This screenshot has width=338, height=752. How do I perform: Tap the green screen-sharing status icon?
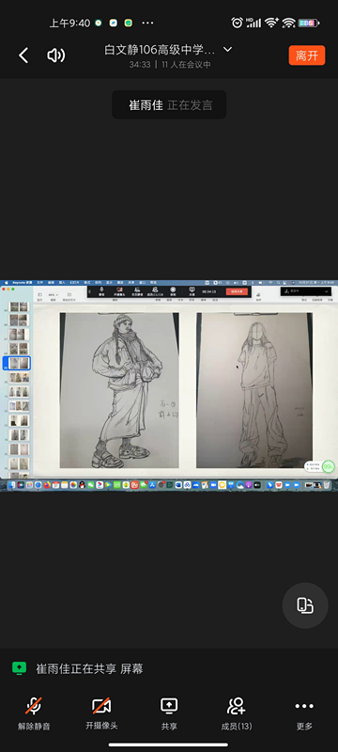tap(19, 668)
